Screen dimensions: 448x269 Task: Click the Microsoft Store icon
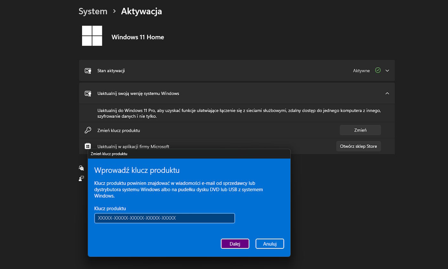point(88,146)
